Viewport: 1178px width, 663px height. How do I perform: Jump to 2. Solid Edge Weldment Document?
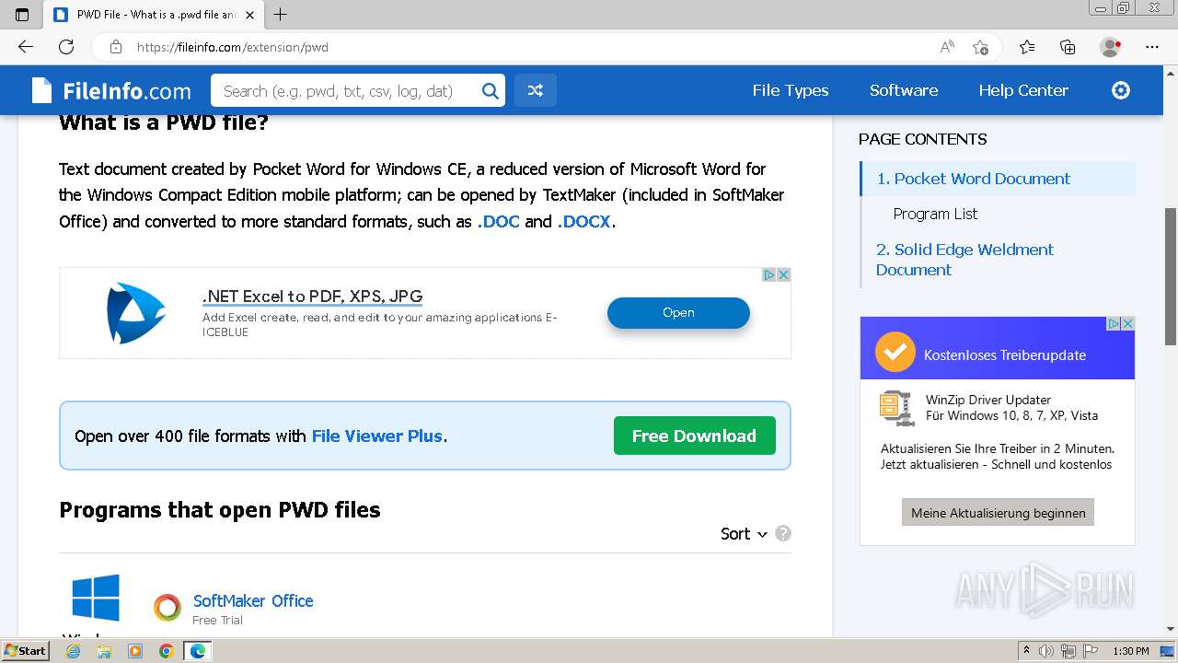[x=964, y=260]
